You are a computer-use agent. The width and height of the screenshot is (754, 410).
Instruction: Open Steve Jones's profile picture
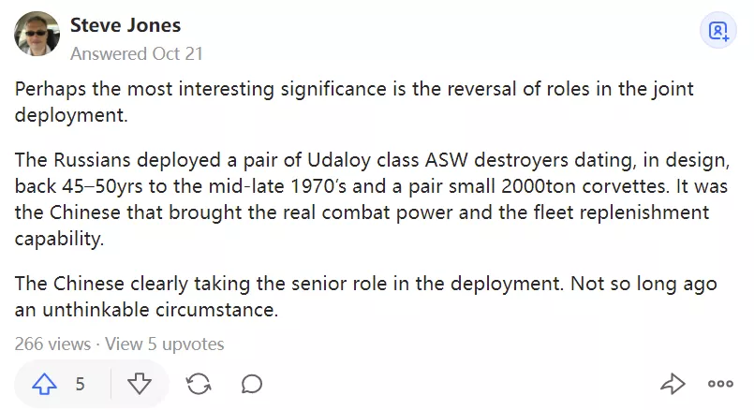click(x=37, y=35)
